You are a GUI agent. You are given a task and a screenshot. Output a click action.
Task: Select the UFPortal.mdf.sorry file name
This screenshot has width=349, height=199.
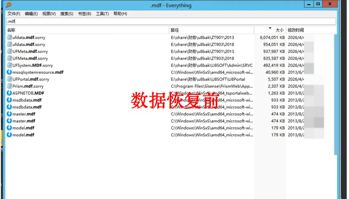[31, 79]
